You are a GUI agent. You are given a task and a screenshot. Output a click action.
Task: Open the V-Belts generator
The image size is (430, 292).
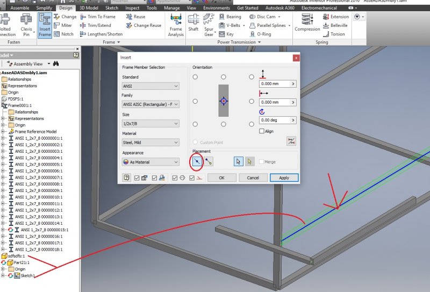coord(230,25)
